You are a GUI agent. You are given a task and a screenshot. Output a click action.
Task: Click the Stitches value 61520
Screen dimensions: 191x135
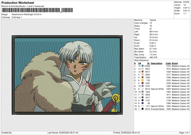tap(186, 2)
